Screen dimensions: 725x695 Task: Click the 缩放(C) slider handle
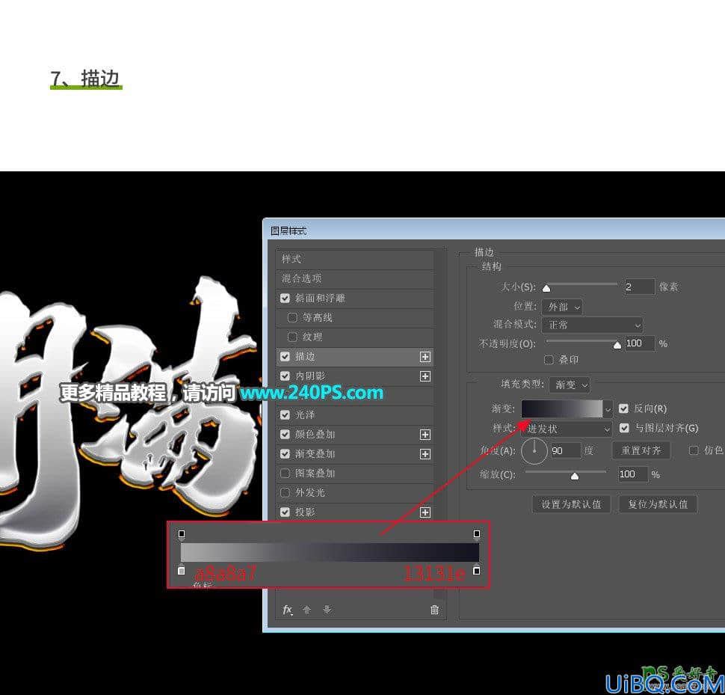pos(574,476)
